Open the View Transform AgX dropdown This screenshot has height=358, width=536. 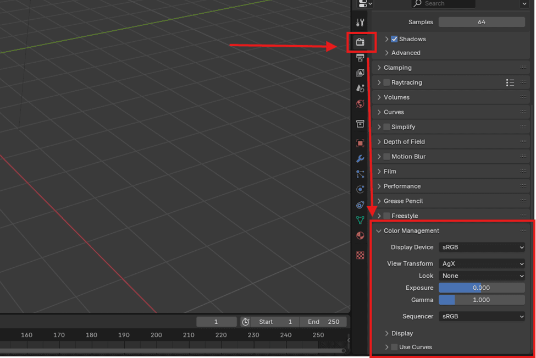click(x=482, y=263)
